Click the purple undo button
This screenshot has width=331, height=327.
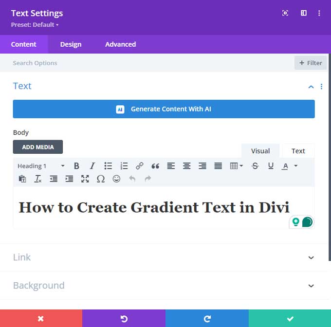[x=124, y=318]
